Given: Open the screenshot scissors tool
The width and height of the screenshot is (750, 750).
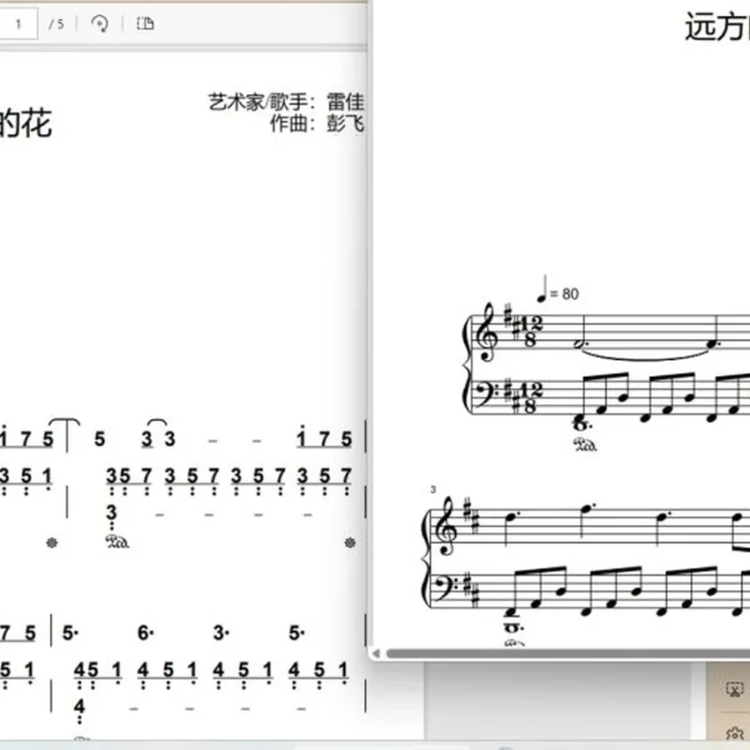Looking at the screenshot, I should [x=735, y=689].
